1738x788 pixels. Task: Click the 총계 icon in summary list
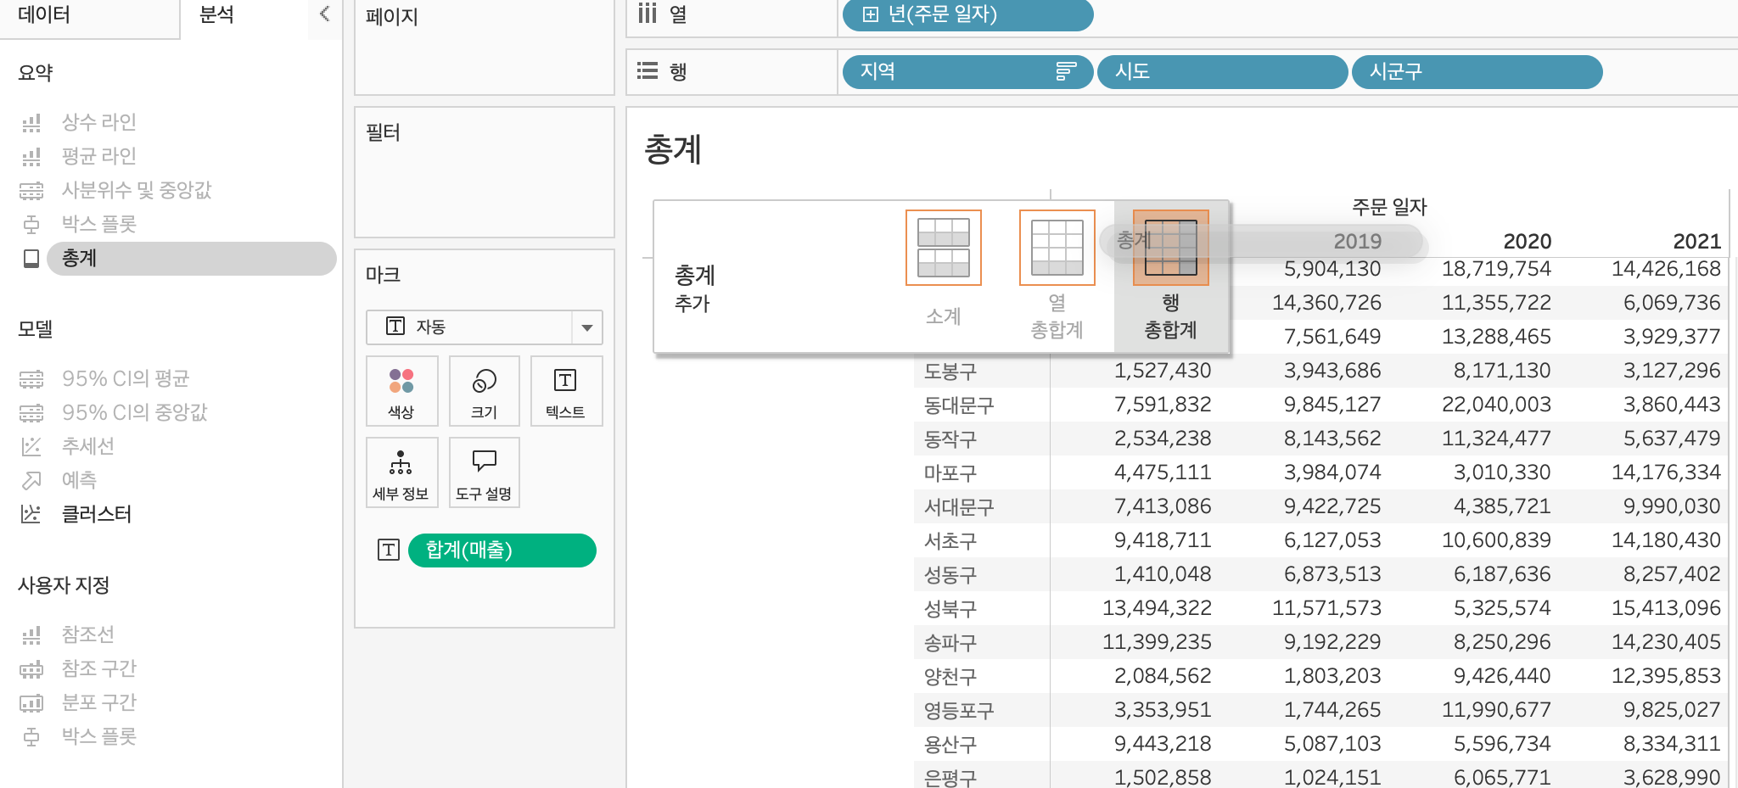31,258
